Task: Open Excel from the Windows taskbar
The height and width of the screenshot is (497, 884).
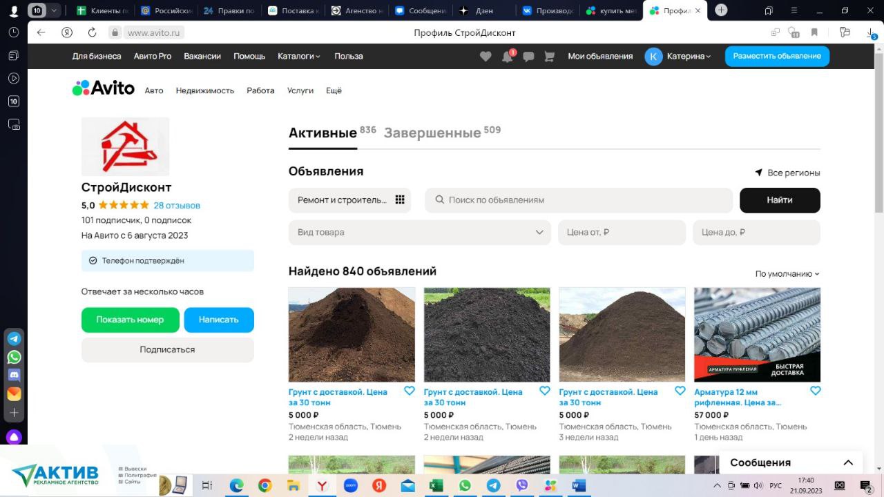Action: coord(436,486)
